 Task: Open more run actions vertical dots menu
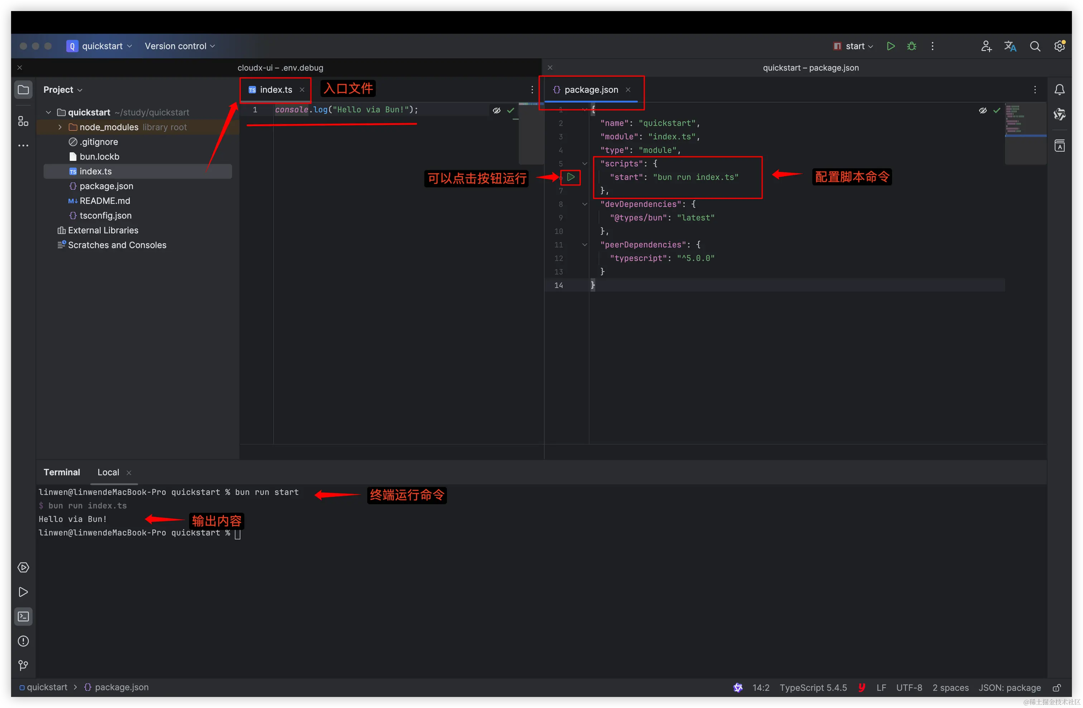932,46
